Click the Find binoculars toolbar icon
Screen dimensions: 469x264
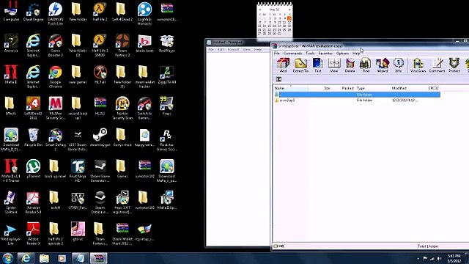pyautogui.click(x=366, y=65)
